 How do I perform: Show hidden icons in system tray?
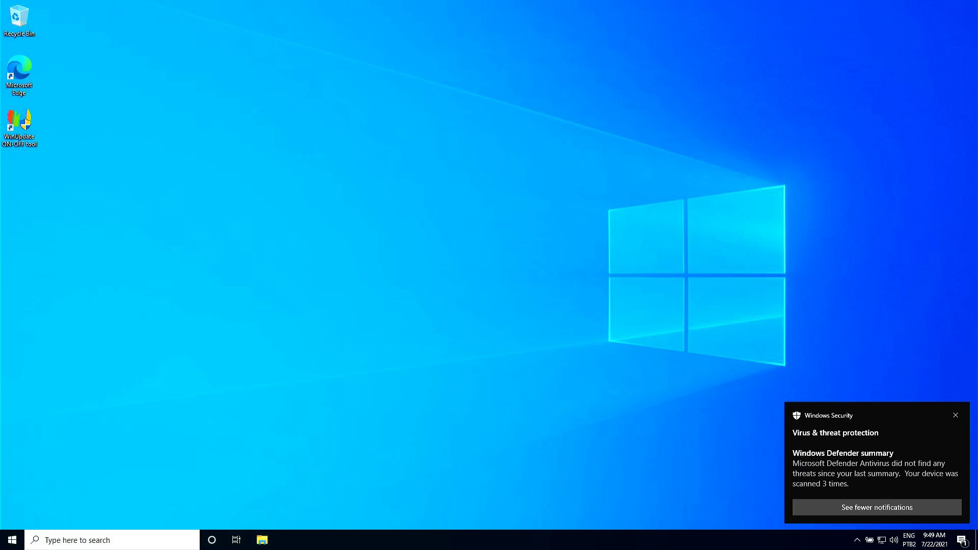pyautogui.click(x=857, y=540)
